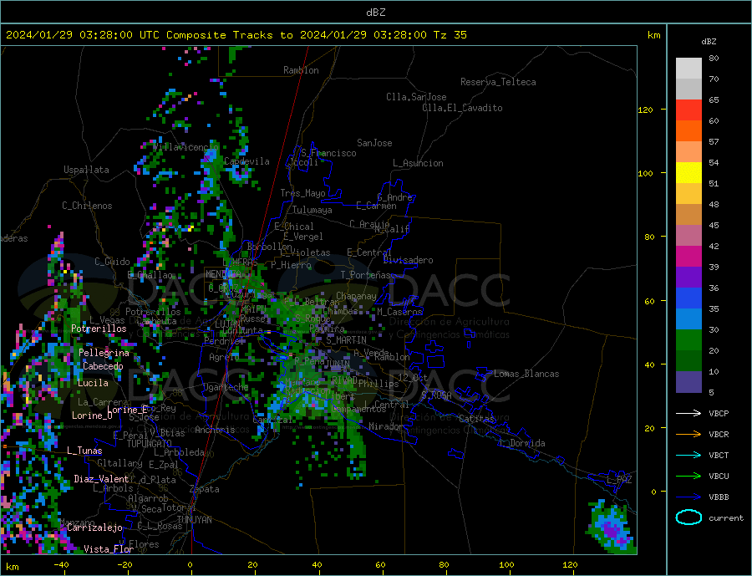The width and height of the screenshot is (752, 576).
Task: Click the S_ROSA map label
Action: [436, 395]
